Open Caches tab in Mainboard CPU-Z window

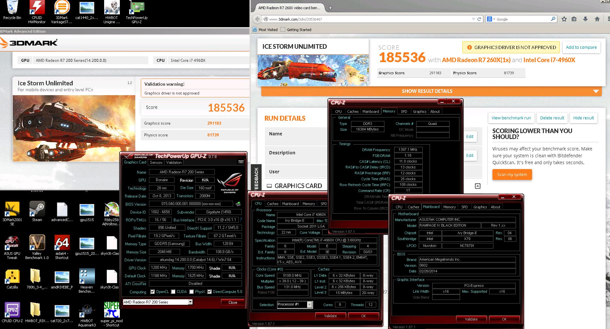click(413, 207)
